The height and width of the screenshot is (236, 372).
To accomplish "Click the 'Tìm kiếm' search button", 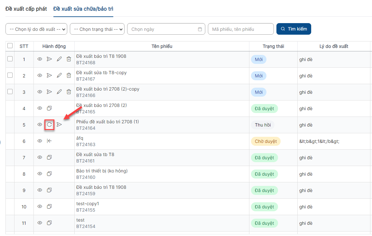I will click(x=294, y=29).
